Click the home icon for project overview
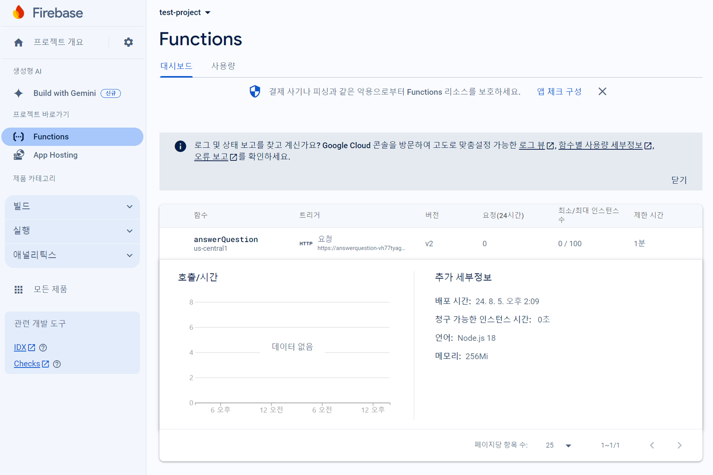 click(19, 42)
